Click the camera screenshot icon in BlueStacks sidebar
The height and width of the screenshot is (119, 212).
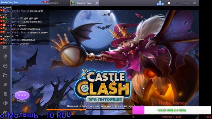pyautogui.click(x=5, y=47)
